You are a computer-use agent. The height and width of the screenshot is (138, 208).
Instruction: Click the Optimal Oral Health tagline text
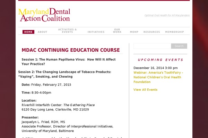pyautogui.click(x=167, y=15)
